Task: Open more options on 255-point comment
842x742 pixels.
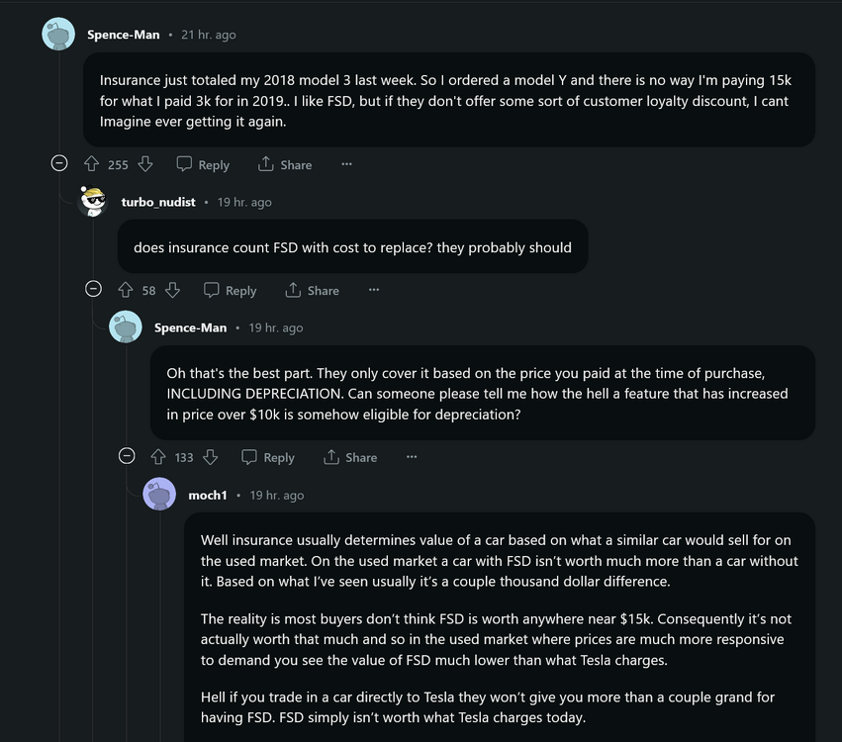Action: pos(346,164)
